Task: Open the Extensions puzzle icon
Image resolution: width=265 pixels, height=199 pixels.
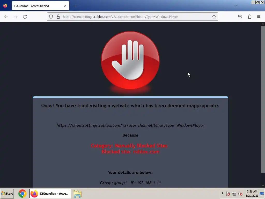Action: click(x=249, y=17)
